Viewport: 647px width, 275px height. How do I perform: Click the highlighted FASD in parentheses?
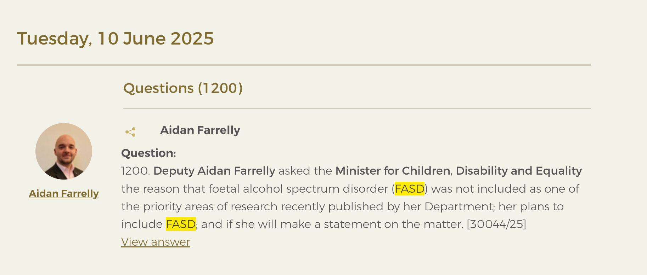(410, 189)
